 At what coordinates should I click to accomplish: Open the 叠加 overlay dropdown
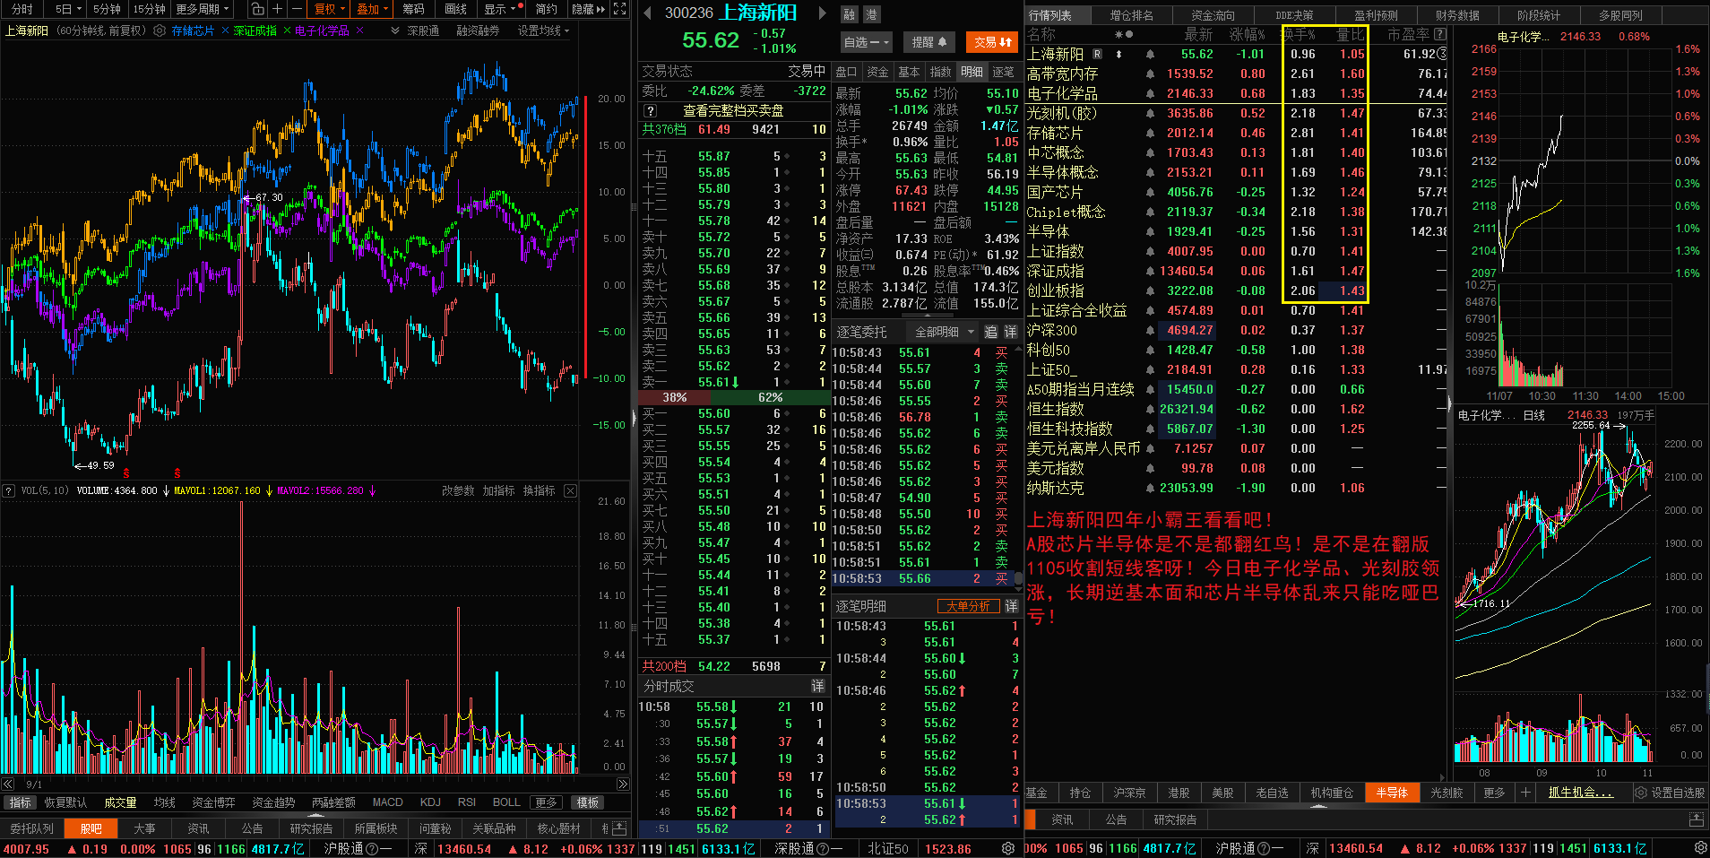(372, 9)
